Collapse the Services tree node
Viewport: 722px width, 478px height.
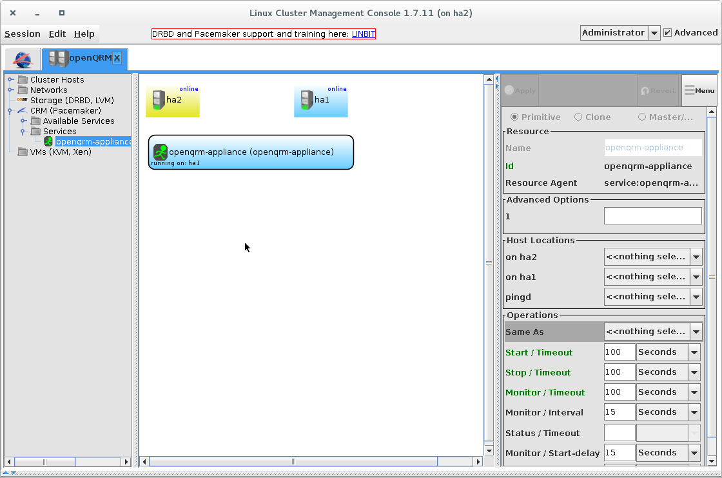[23, 132]
